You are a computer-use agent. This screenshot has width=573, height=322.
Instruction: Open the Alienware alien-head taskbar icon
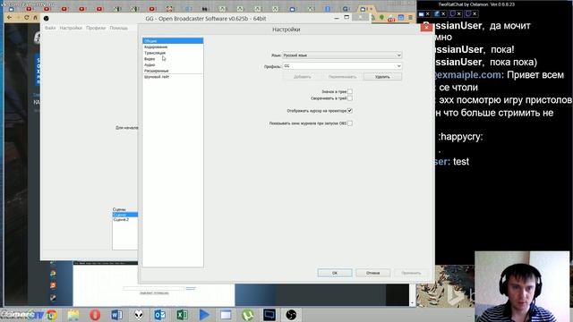point(139,315)
